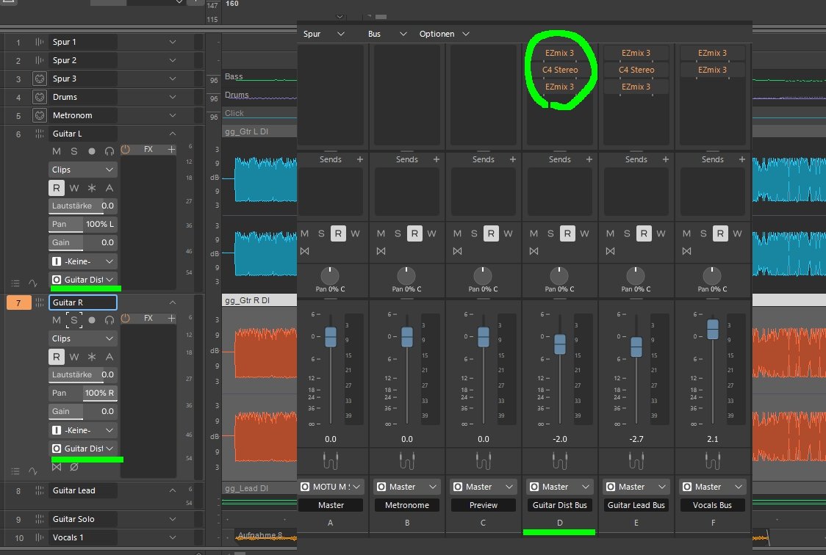Click the archive asterisk button on Guitar L
This screenshot has height=555, width=826.
tap(92, 189)
